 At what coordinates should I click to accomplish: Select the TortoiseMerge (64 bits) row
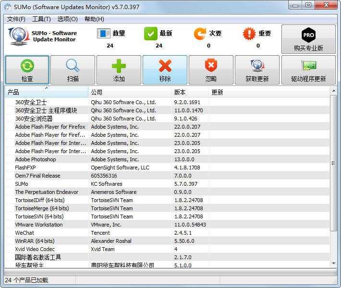click(167, 208)
